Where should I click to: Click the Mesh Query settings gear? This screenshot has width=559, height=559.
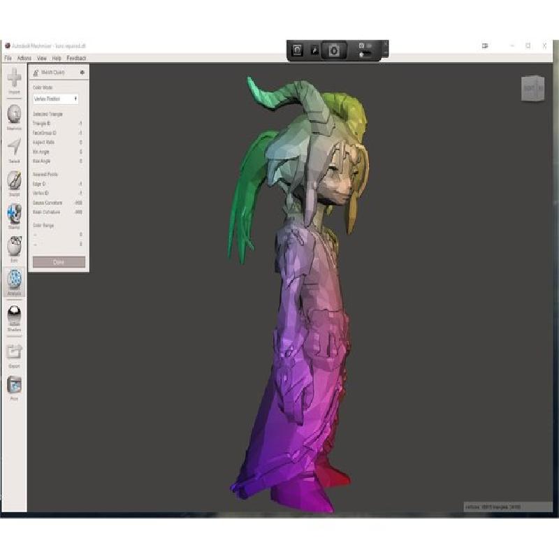[82, 73]
